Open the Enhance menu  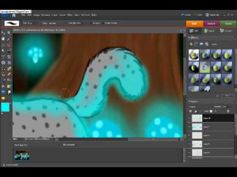(x=45, y=15)
